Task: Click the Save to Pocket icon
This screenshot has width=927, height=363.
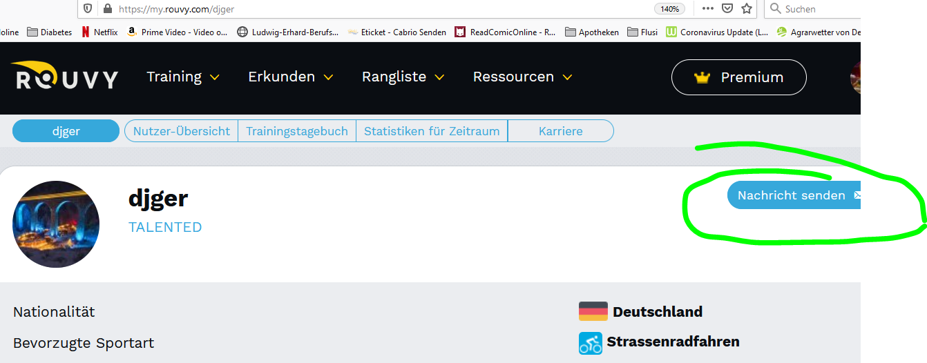Action: click(727, 9)
